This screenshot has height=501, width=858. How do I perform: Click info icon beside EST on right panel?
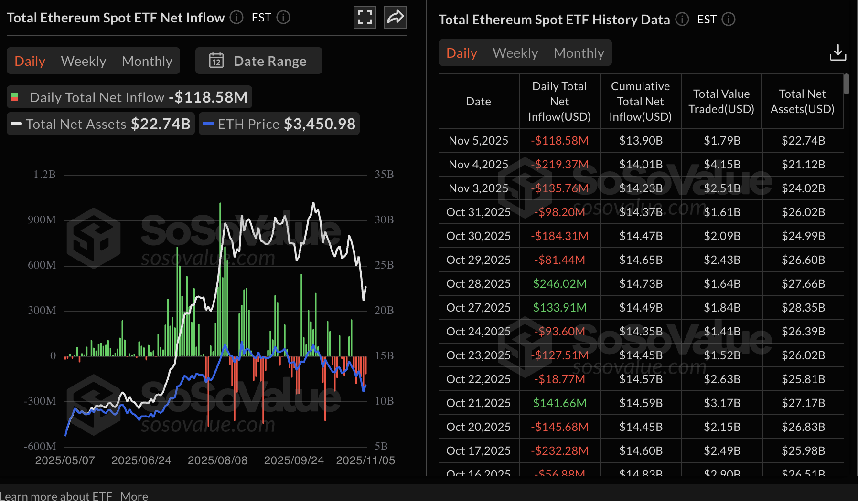pyautogui.click(x=728, y=20)
